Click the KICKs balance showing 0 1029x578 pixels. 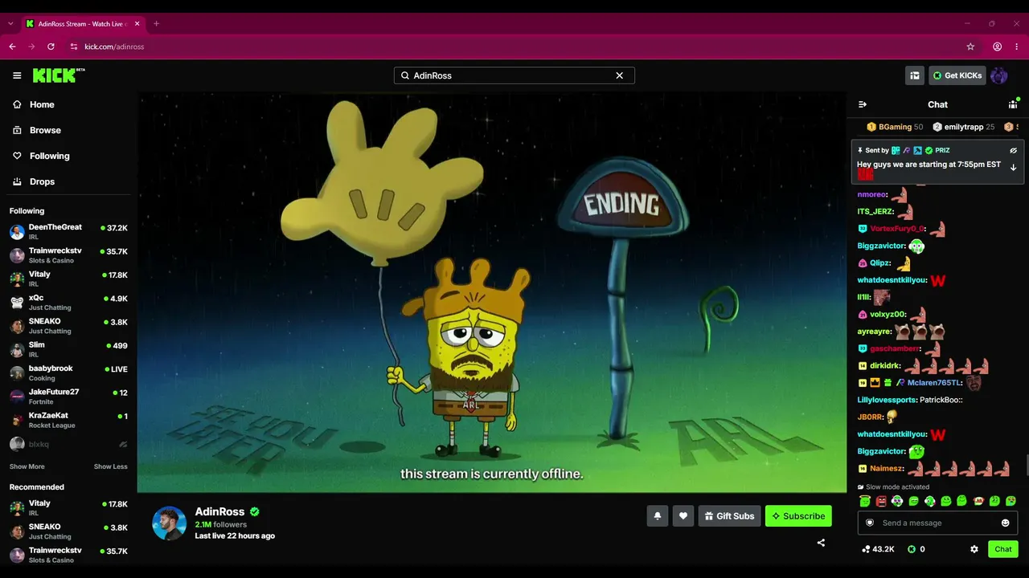tap(916, 549)
